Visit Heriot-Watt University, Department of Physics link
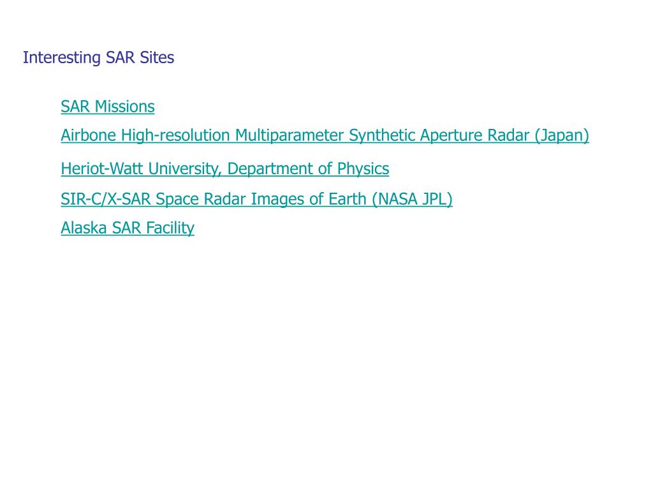The height and width of the screenshot is (490, 653). (225, 168)
